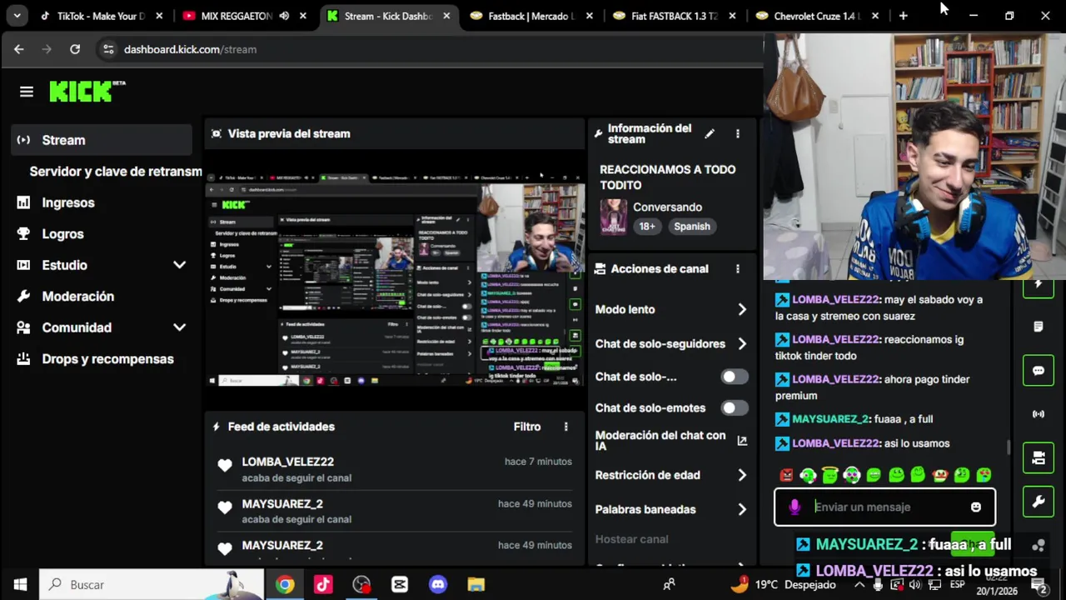Click the Conversando category link

click(x=667, y=207)
